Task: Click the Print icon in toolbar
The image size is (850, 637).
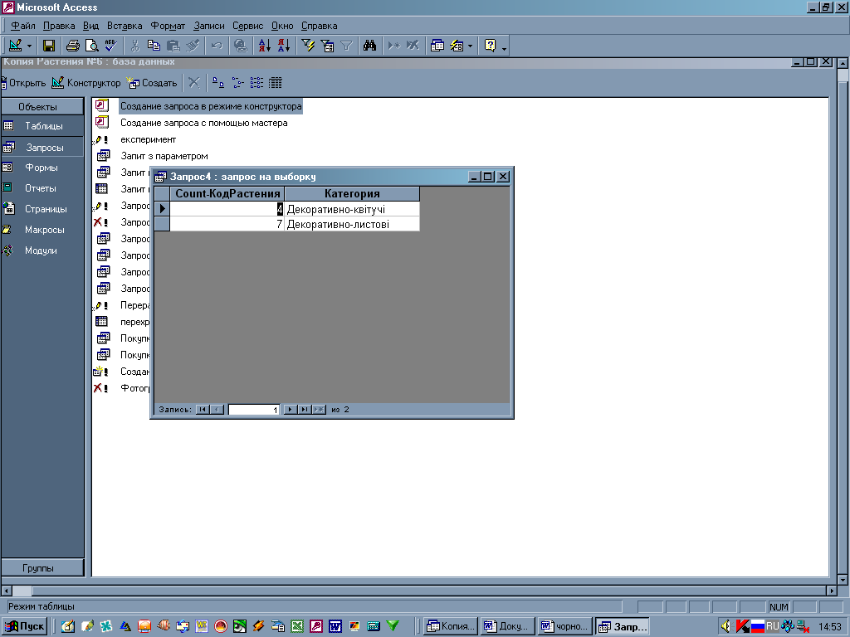Action: (x=73, y=46)
